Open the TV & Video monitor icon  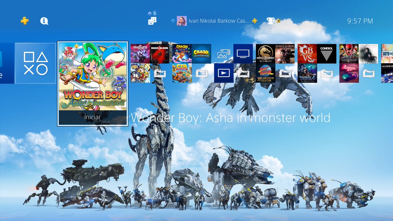tap(243, 54)
